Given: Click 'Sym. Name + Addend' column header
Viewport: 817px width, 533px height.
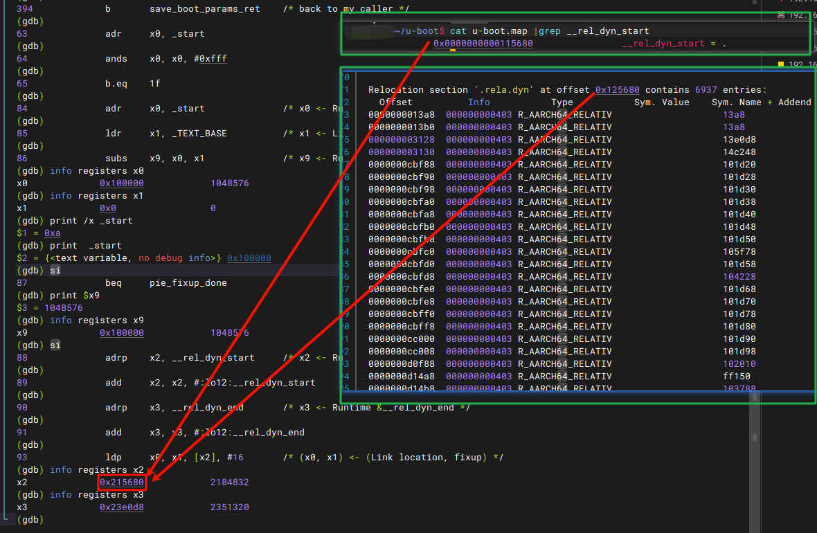Looking at the screenshot, I should coord(761,102).
